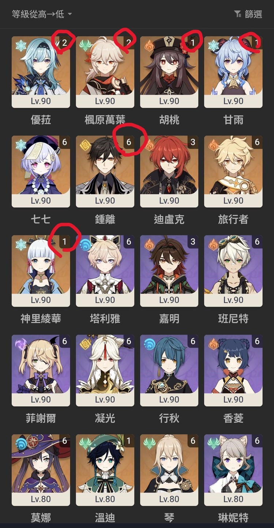Open the 等級從高→低 sort dropdown
The image size is (274, 528).
tap(42, 14)
